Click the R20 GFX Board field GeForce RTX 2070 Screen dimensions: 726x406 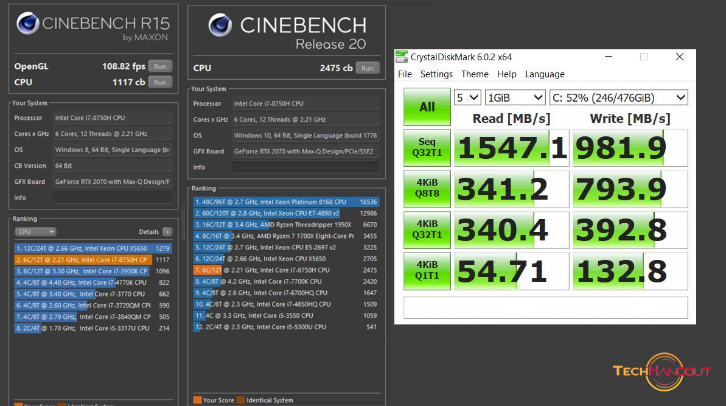305,152
